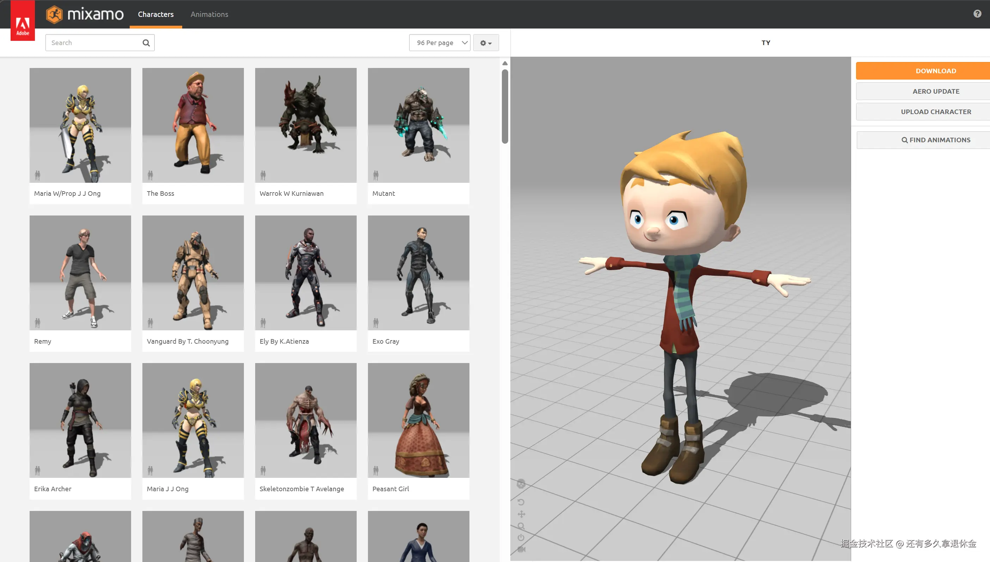The height and width of the screenshot is (562, 990).
Task: Click the character list scrollbar thumb
Action: tap(505, 107)
